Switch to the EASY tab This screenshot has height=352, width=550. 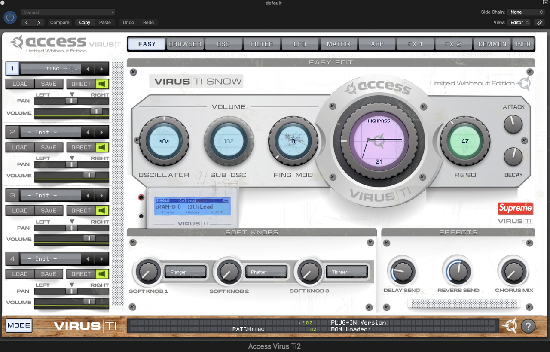pyautogui.click(x=147, y=44)
